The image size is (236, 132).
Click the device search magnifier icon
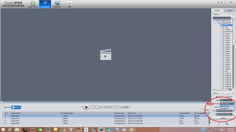point(232,18)
